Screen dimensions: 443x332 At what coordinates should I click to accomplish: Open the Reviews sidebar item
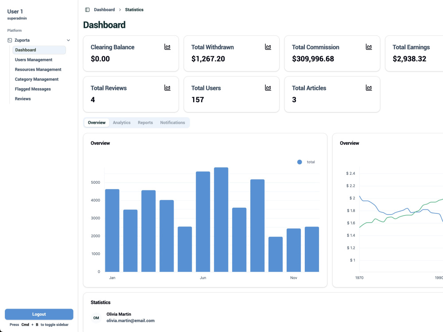23,99
